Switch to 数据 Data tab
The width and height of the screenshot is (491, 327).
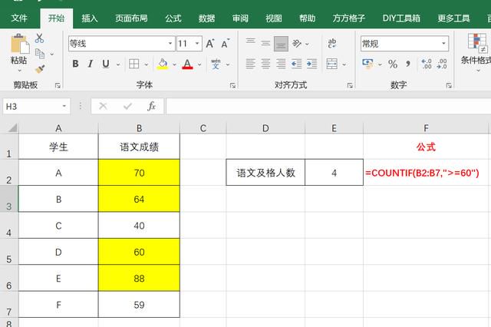[x=206, y=18]
